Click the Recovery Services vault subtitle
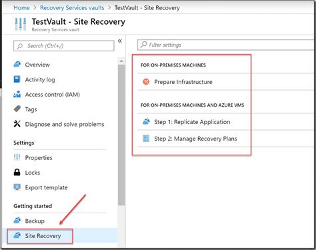The width and height of the screenshot is (316, 250). pyautogui.click(x=55, y=29)
